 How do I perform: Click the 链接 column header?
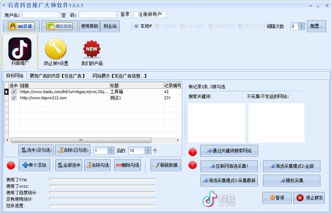tap(64, 86)
